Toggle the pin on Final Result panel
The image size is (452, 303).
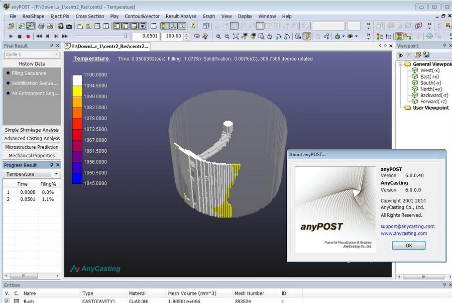point(52,46)
